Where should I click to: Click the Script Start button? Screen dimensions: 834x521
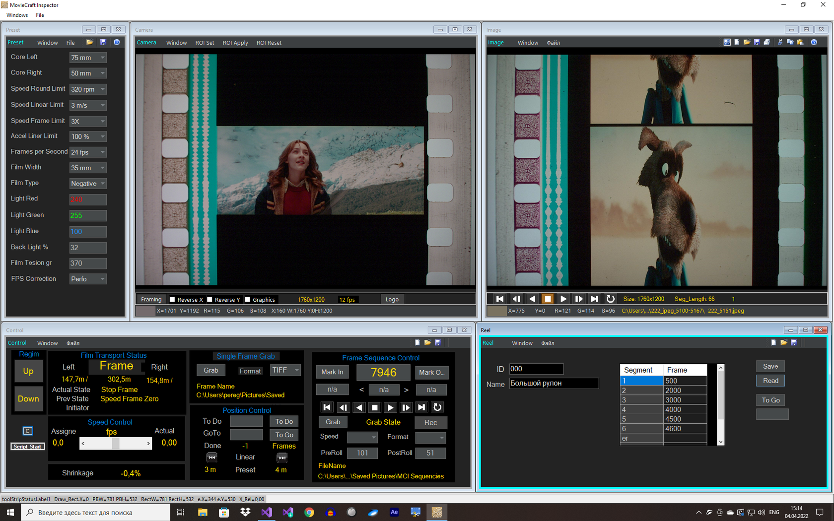point(28,447)
